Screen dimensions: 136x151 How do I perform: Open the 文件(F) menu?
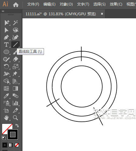[x=33, y=4]
